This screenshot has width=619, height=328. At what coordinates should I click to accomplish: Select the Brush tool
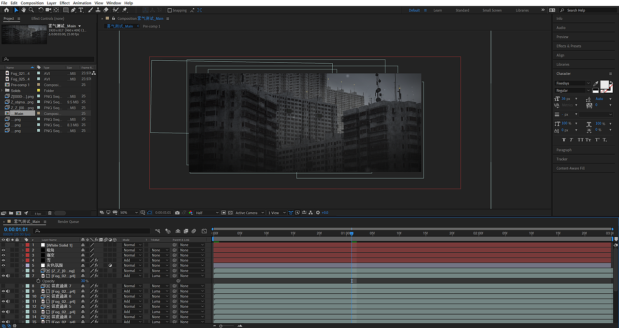[x=90, y=10]
